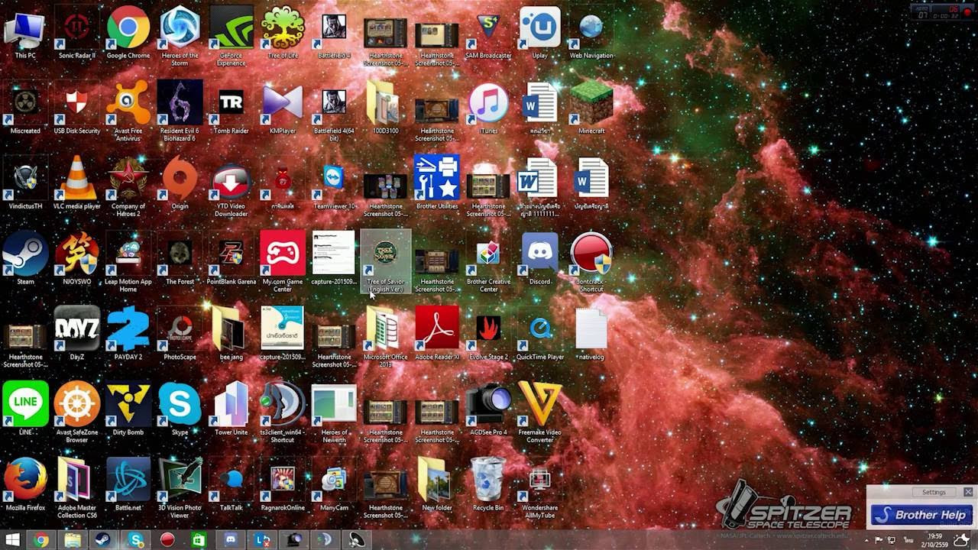Launch Origin desktop shortcut
This screenshot has width=978, height=550.
tap(180, 178)
